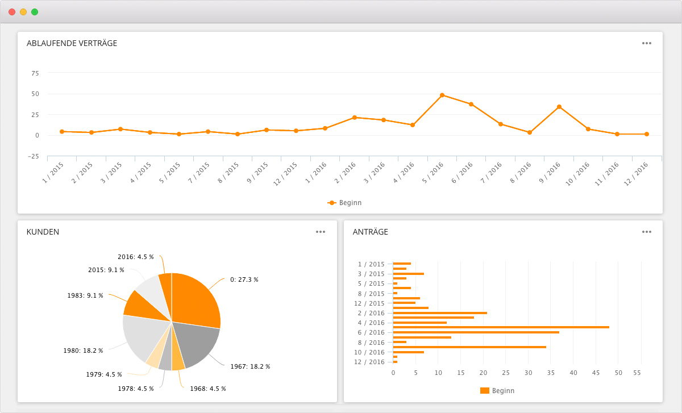The height and width of the screenshot is (413, 682).
Task: Click the 2 / 2016 bar in Anträge
Action: [x=439, y=313]
